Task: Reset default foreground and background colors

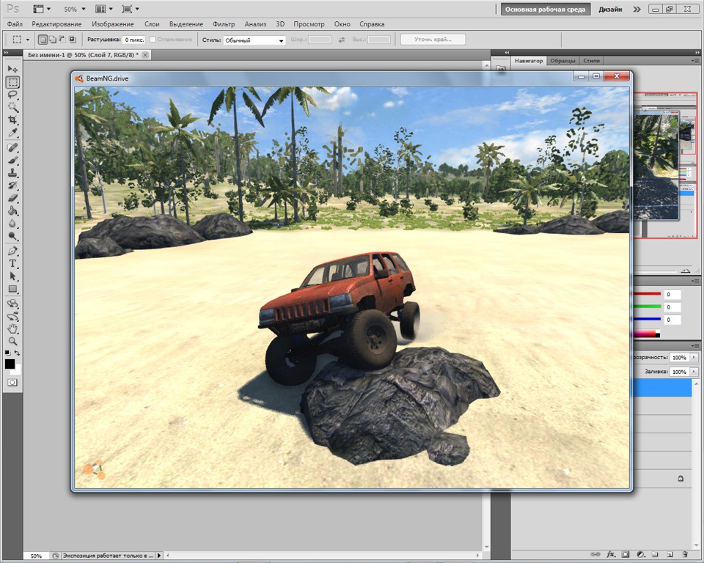Action: point(7,353)
